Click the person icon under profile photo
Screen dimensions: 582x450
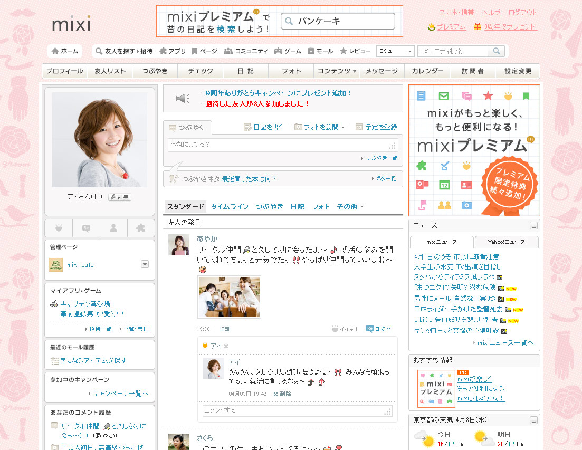point(113,228)
